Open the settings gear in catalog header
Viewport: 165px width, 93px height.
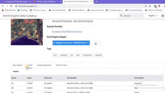(x=163, y=16)
